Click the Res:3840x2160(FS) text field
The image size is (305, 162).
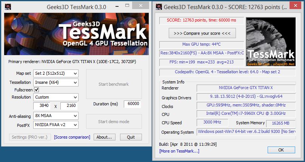[x=202, y=53]
